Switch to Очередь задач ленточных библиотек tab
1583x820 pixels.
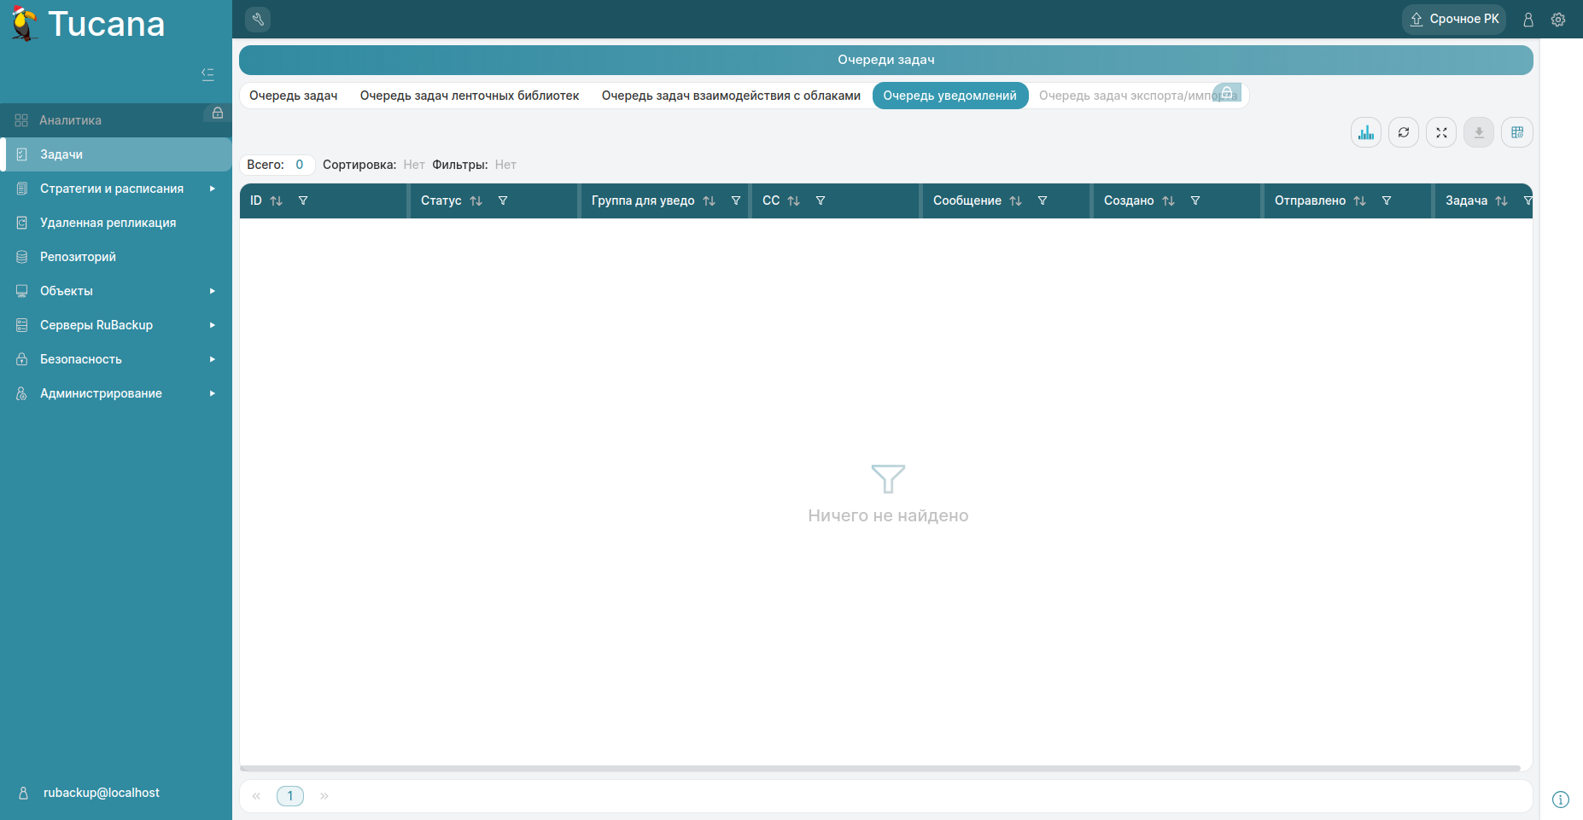(470, 96)
